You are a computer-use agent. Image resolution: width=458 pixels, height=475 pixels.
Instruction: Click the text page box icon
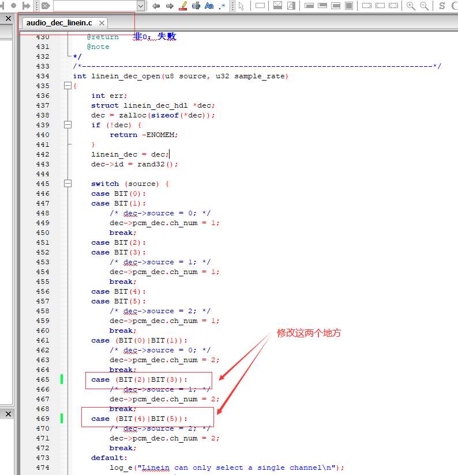coord(291,5)
